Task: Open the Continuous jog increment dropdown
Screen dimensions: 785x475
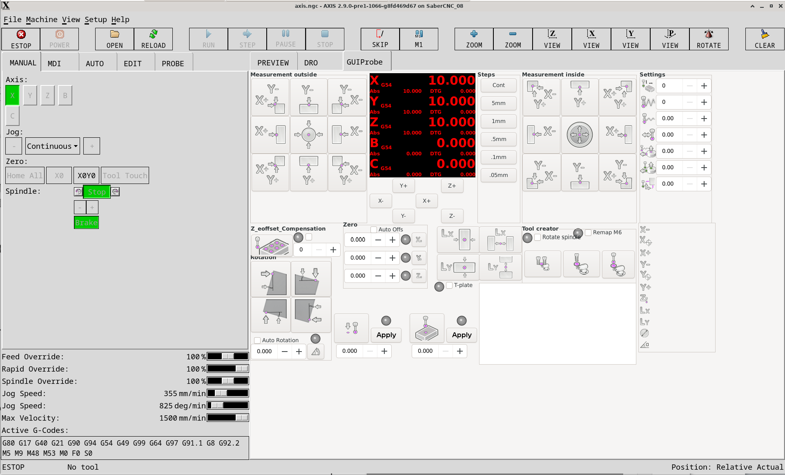Action: (x=53, y=146)
